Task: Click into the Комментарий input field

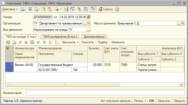Action: click(105, 93)
